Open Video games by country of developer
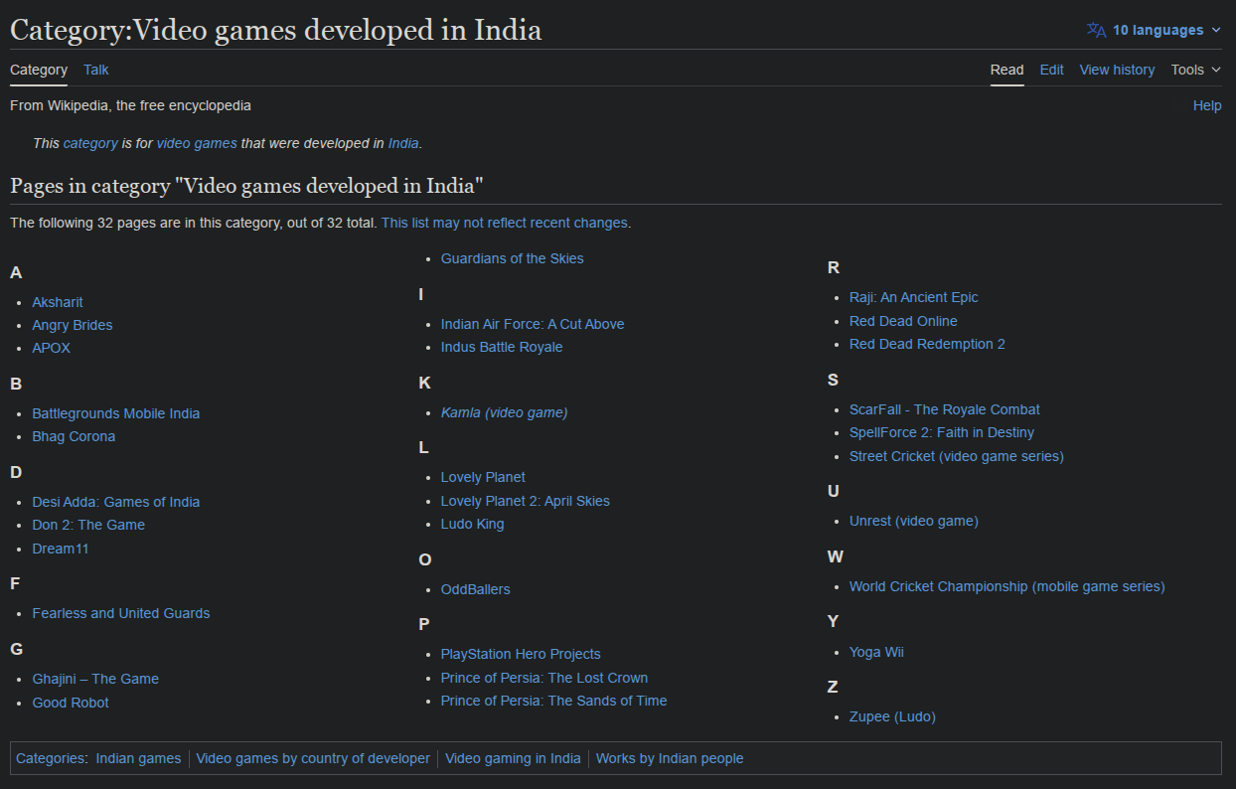 click(313, 758)
